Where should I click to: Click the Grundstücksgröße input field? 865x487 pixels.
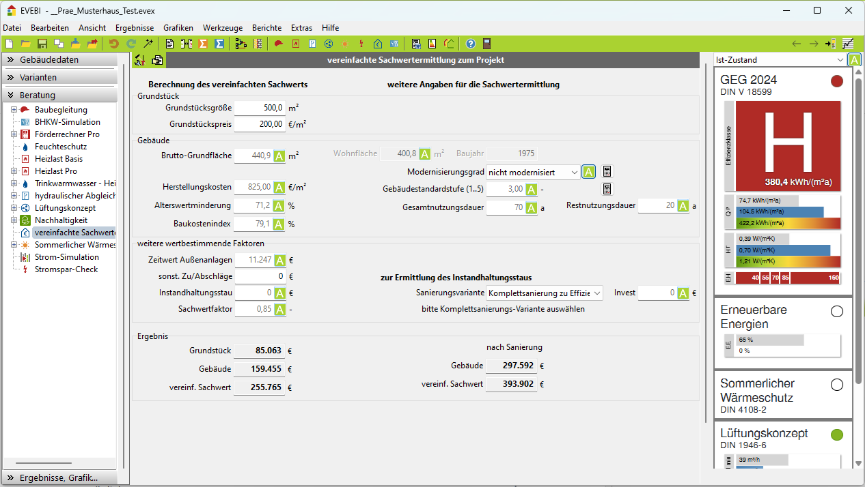pyautogui.click(x=259, y=108)
